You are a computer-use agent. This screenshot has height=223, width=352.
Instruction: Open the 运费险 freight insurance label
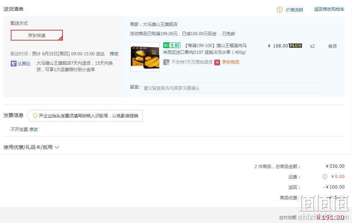point(24,64)
